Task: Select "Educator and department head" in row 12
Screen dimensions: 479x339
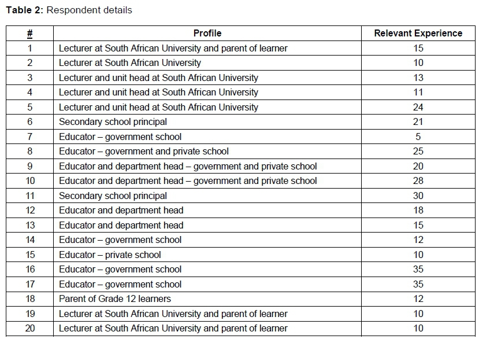Action: coord(121,210)
